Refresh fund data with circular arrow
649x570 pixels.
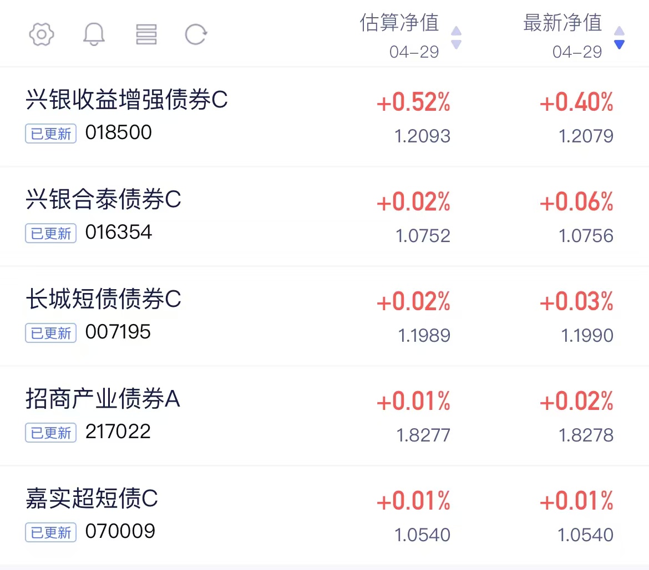coord(196,34)
